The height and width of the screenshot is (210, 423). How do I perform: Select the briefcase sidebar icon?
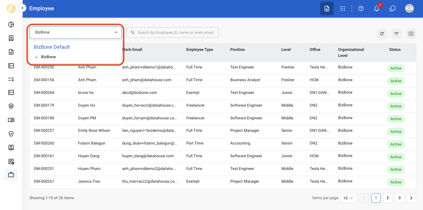(11, 175)
